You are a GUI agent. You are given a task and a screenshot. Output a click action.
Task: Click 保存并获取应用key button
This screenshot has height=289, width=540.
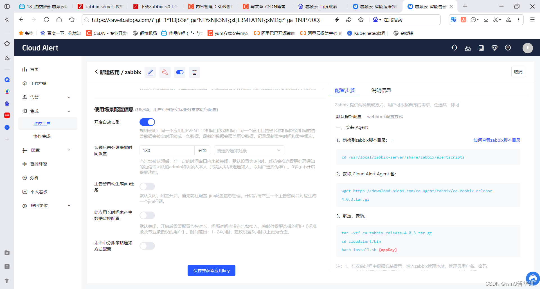click(x=211, y=270)
